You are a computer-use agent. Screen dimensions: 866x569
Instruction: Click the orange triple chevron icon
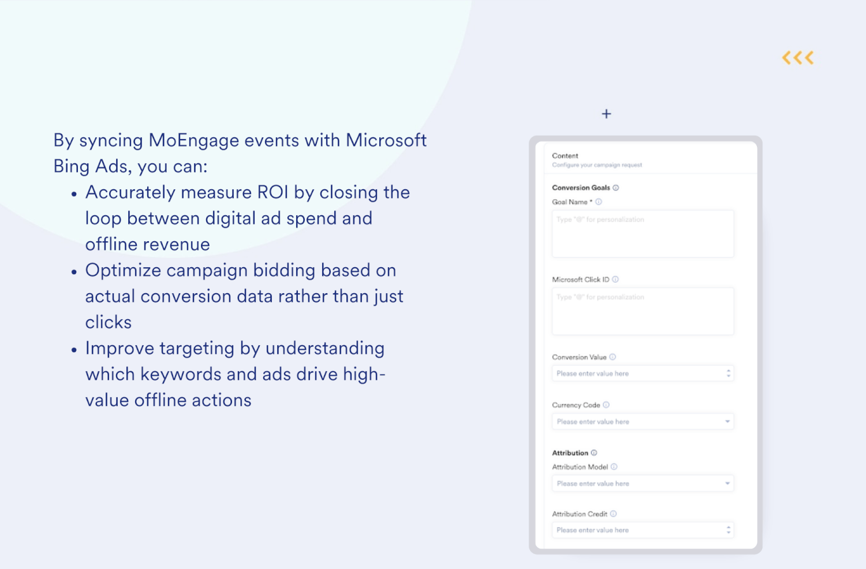coord(798,58)
